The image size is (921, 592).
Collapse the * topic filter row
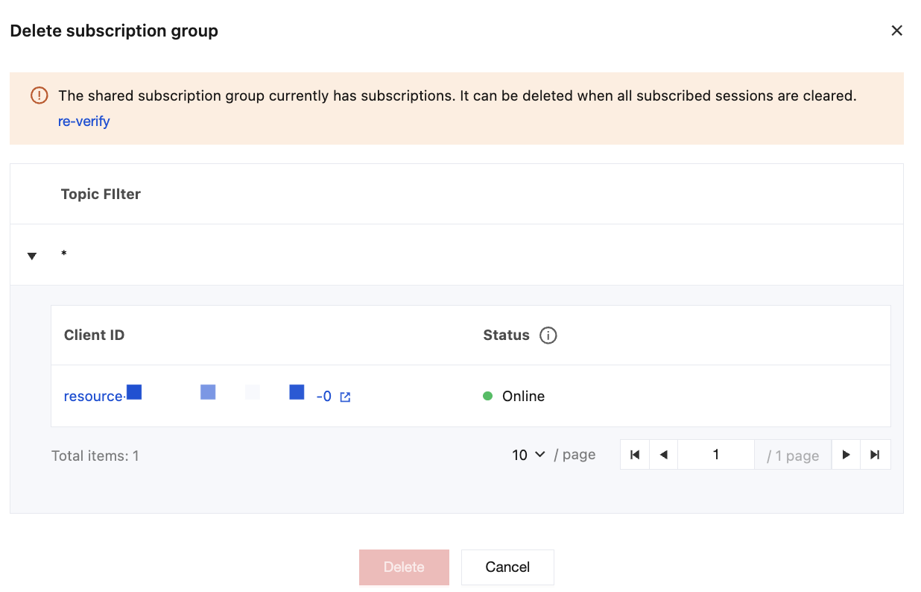pos(31,256)
